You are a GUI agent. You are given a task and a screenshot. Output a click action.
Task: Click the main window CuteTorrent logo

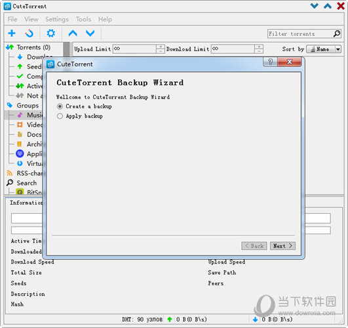(x=7, y=6)
